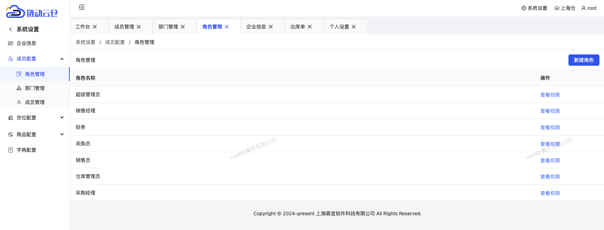Image resolution: width=604 pixels, height=230 pixels.
Task: View permissions for 超级管理员 role
Action: point(550,95)
